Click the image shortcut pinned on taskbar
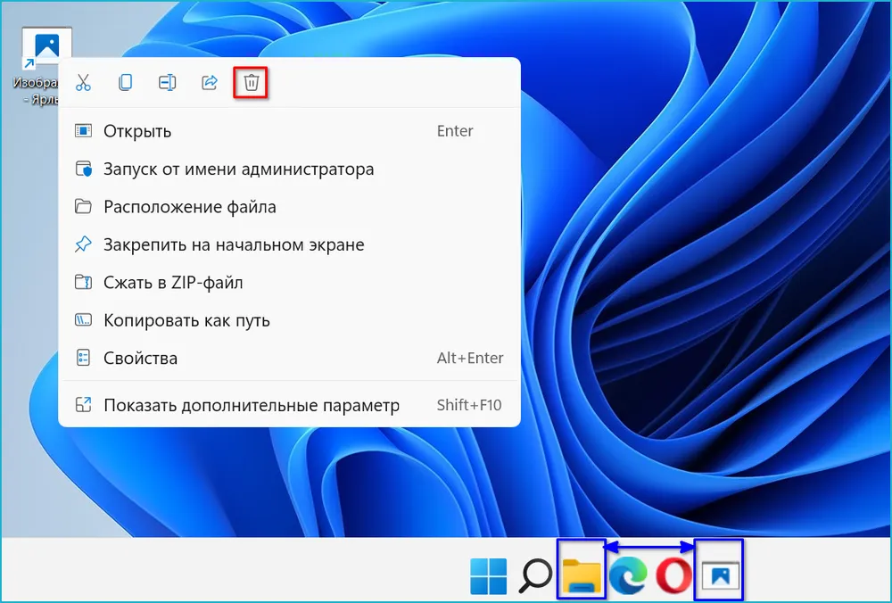The image size is (892, 603). (x=720, y=576)
